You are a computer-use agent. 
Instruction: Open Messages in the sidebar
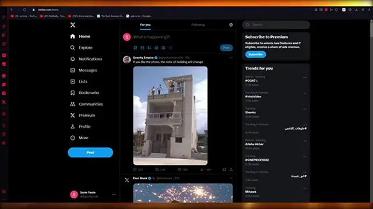(x=83, y=70)
